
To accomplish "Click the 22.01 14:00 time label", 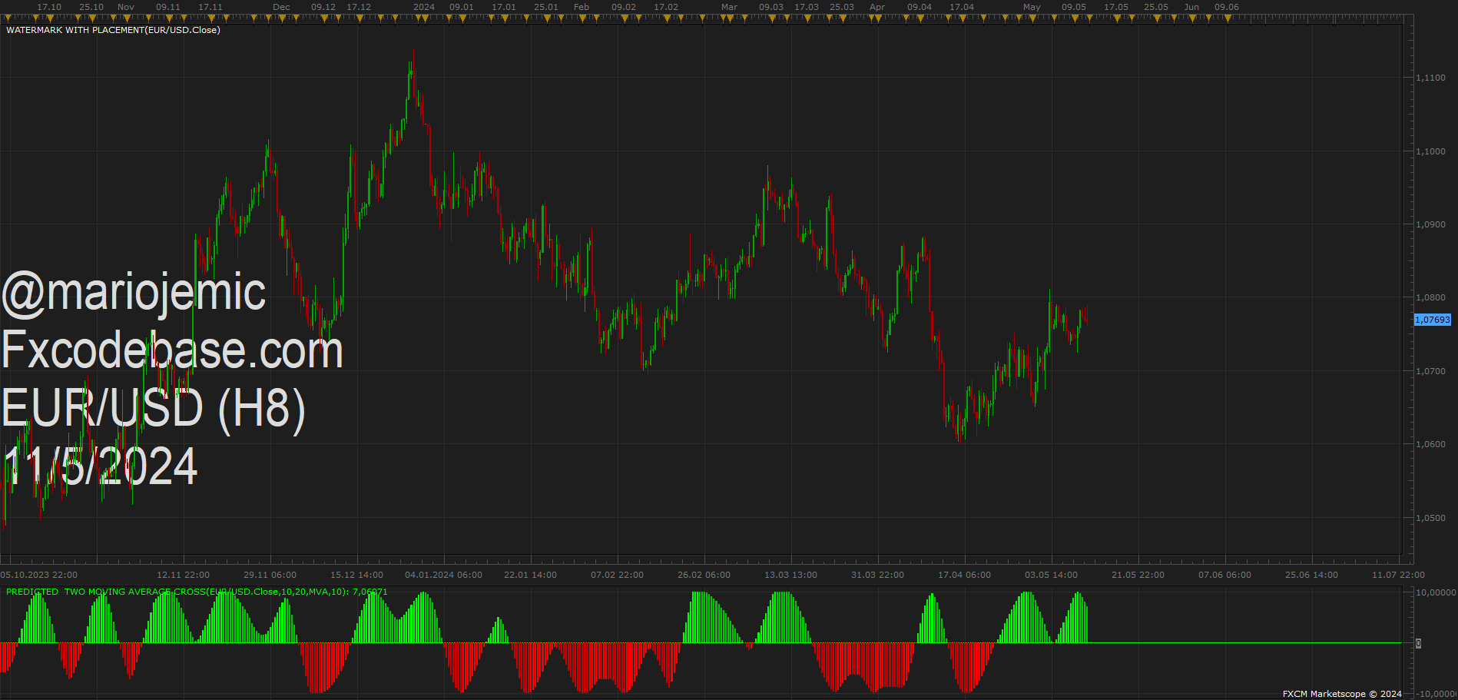I will point(531,575).
